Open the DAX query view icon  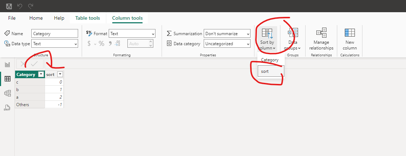pos(8,108)
